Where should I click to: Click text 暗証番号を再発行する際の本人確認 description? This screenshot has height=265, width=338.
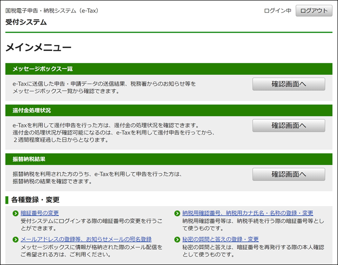point(253,251)
